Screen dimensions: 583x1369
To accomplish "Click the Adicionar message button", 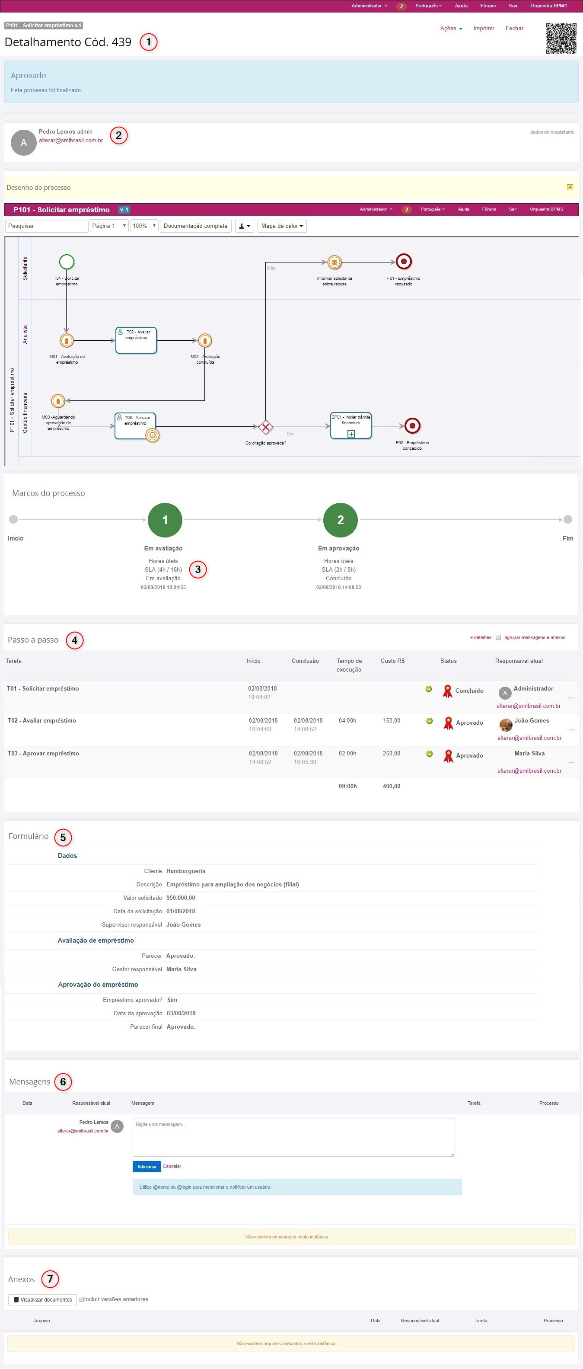I will click(147, 1166).
